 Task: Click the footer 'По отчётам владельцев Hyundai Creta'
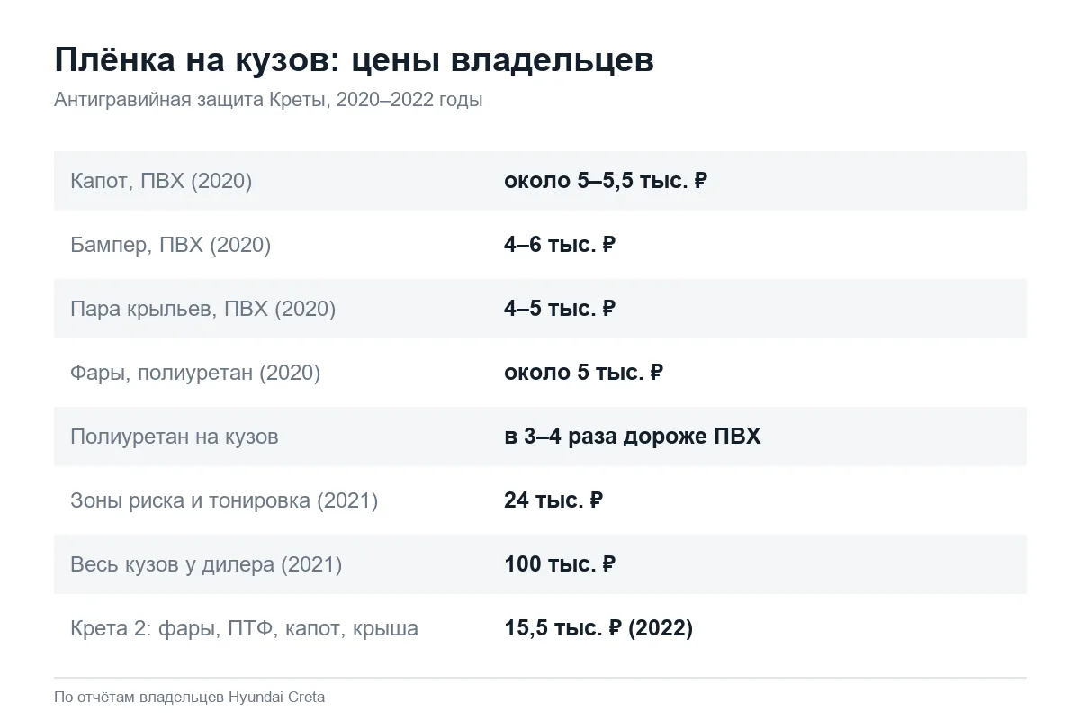point(190,697)
